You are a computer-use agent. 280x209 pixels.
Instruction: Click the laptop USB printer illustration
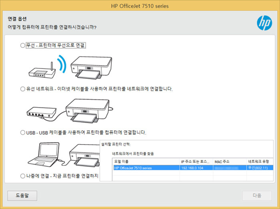(x=64, y=154)
